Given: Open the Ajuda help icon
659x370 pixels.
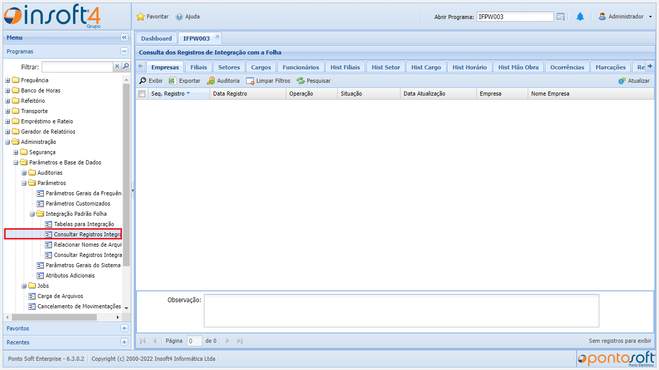Looking at the screenshot, I should pyautogui.click(x=179, y=16).
